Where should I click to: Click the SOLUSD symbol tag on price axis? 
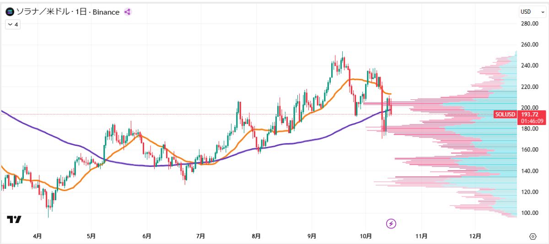tap(505, 114)
